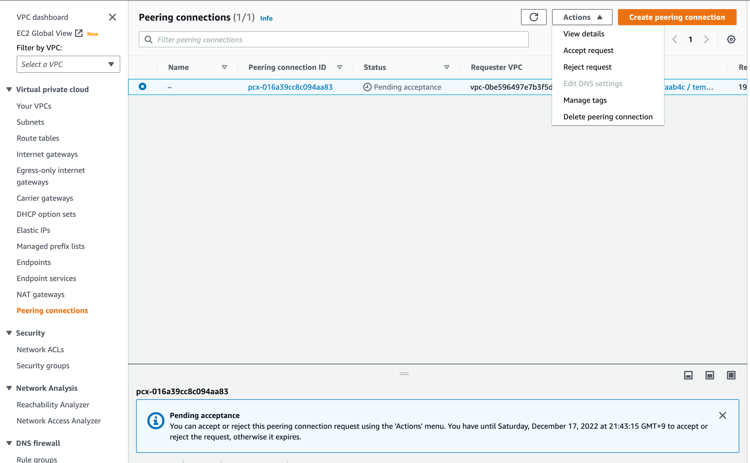The height and width of the screenshot is (463, 750).
Task: Open the table preferences gear
Action: (x=731, y=39)
